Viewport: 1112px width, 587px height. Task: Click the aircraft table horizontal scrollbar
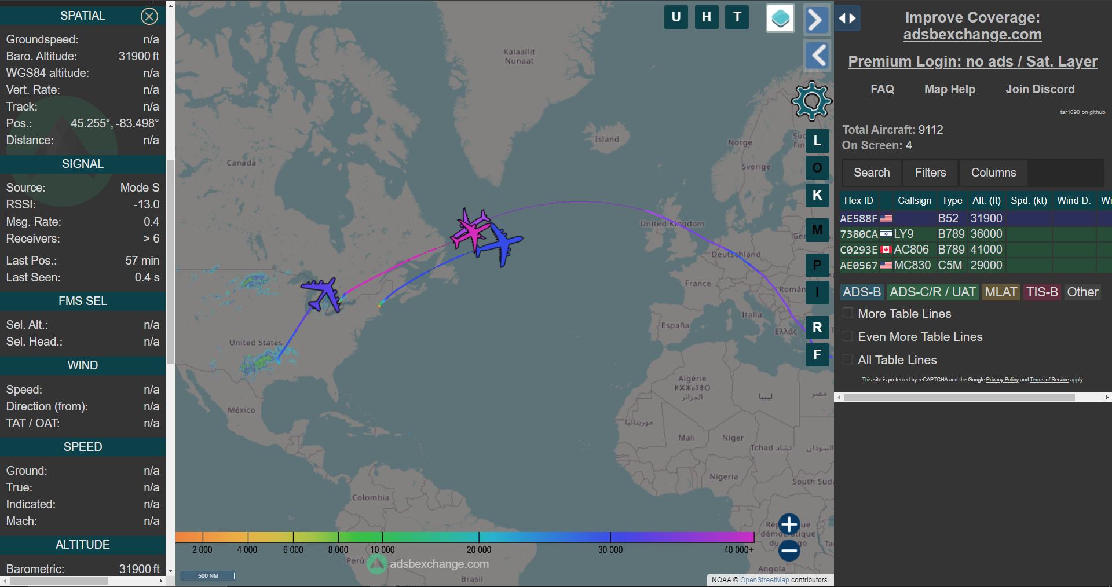tap(959, 398)
